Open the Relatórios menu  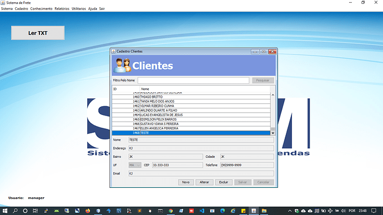pos(62,8)
